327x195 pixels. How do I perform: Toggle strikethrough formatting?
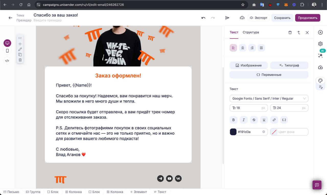[254, 120]
